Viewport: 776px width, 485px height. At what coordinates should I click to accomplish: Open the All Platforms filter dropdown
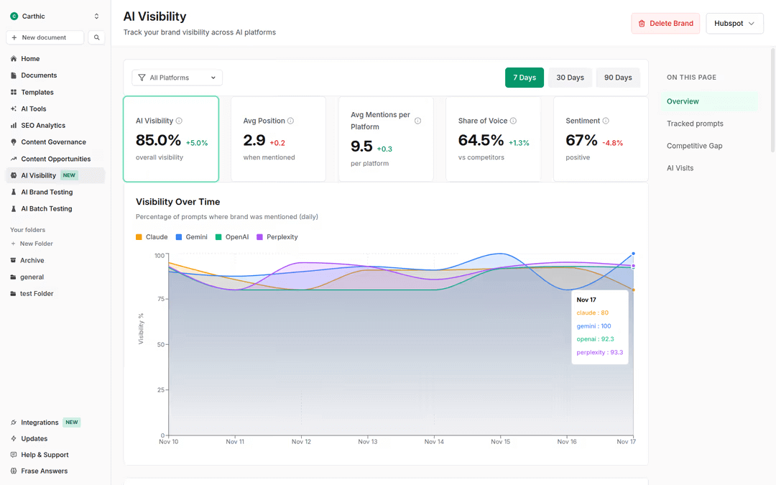176,77
